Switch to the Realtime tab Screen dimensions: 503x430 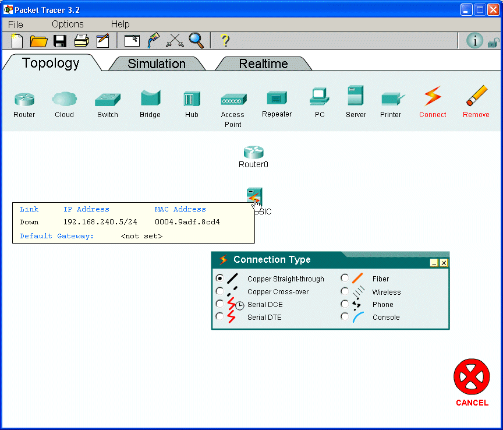pyautogui.click(x=263, y=64)
